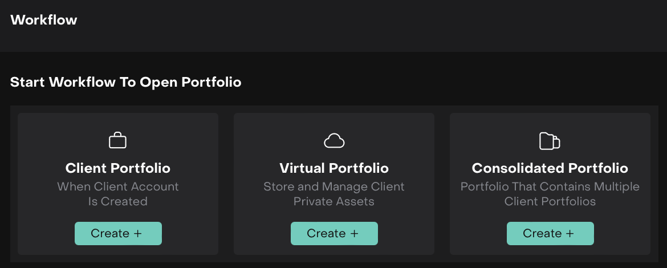The image size is (667, 268).
Task: Click the folders icon for Consolidated Portfolio
Action: (550, 141)
